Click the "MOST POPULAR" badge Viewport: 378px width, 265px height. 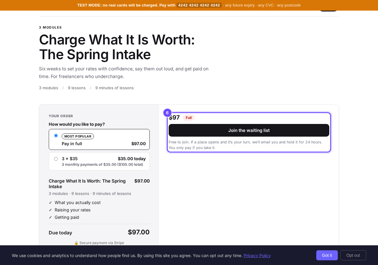(78, 136)
